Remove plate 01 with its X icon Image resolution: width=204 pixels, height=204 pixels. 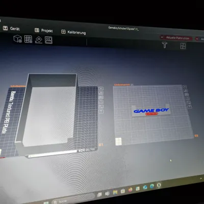pos(101,89)
